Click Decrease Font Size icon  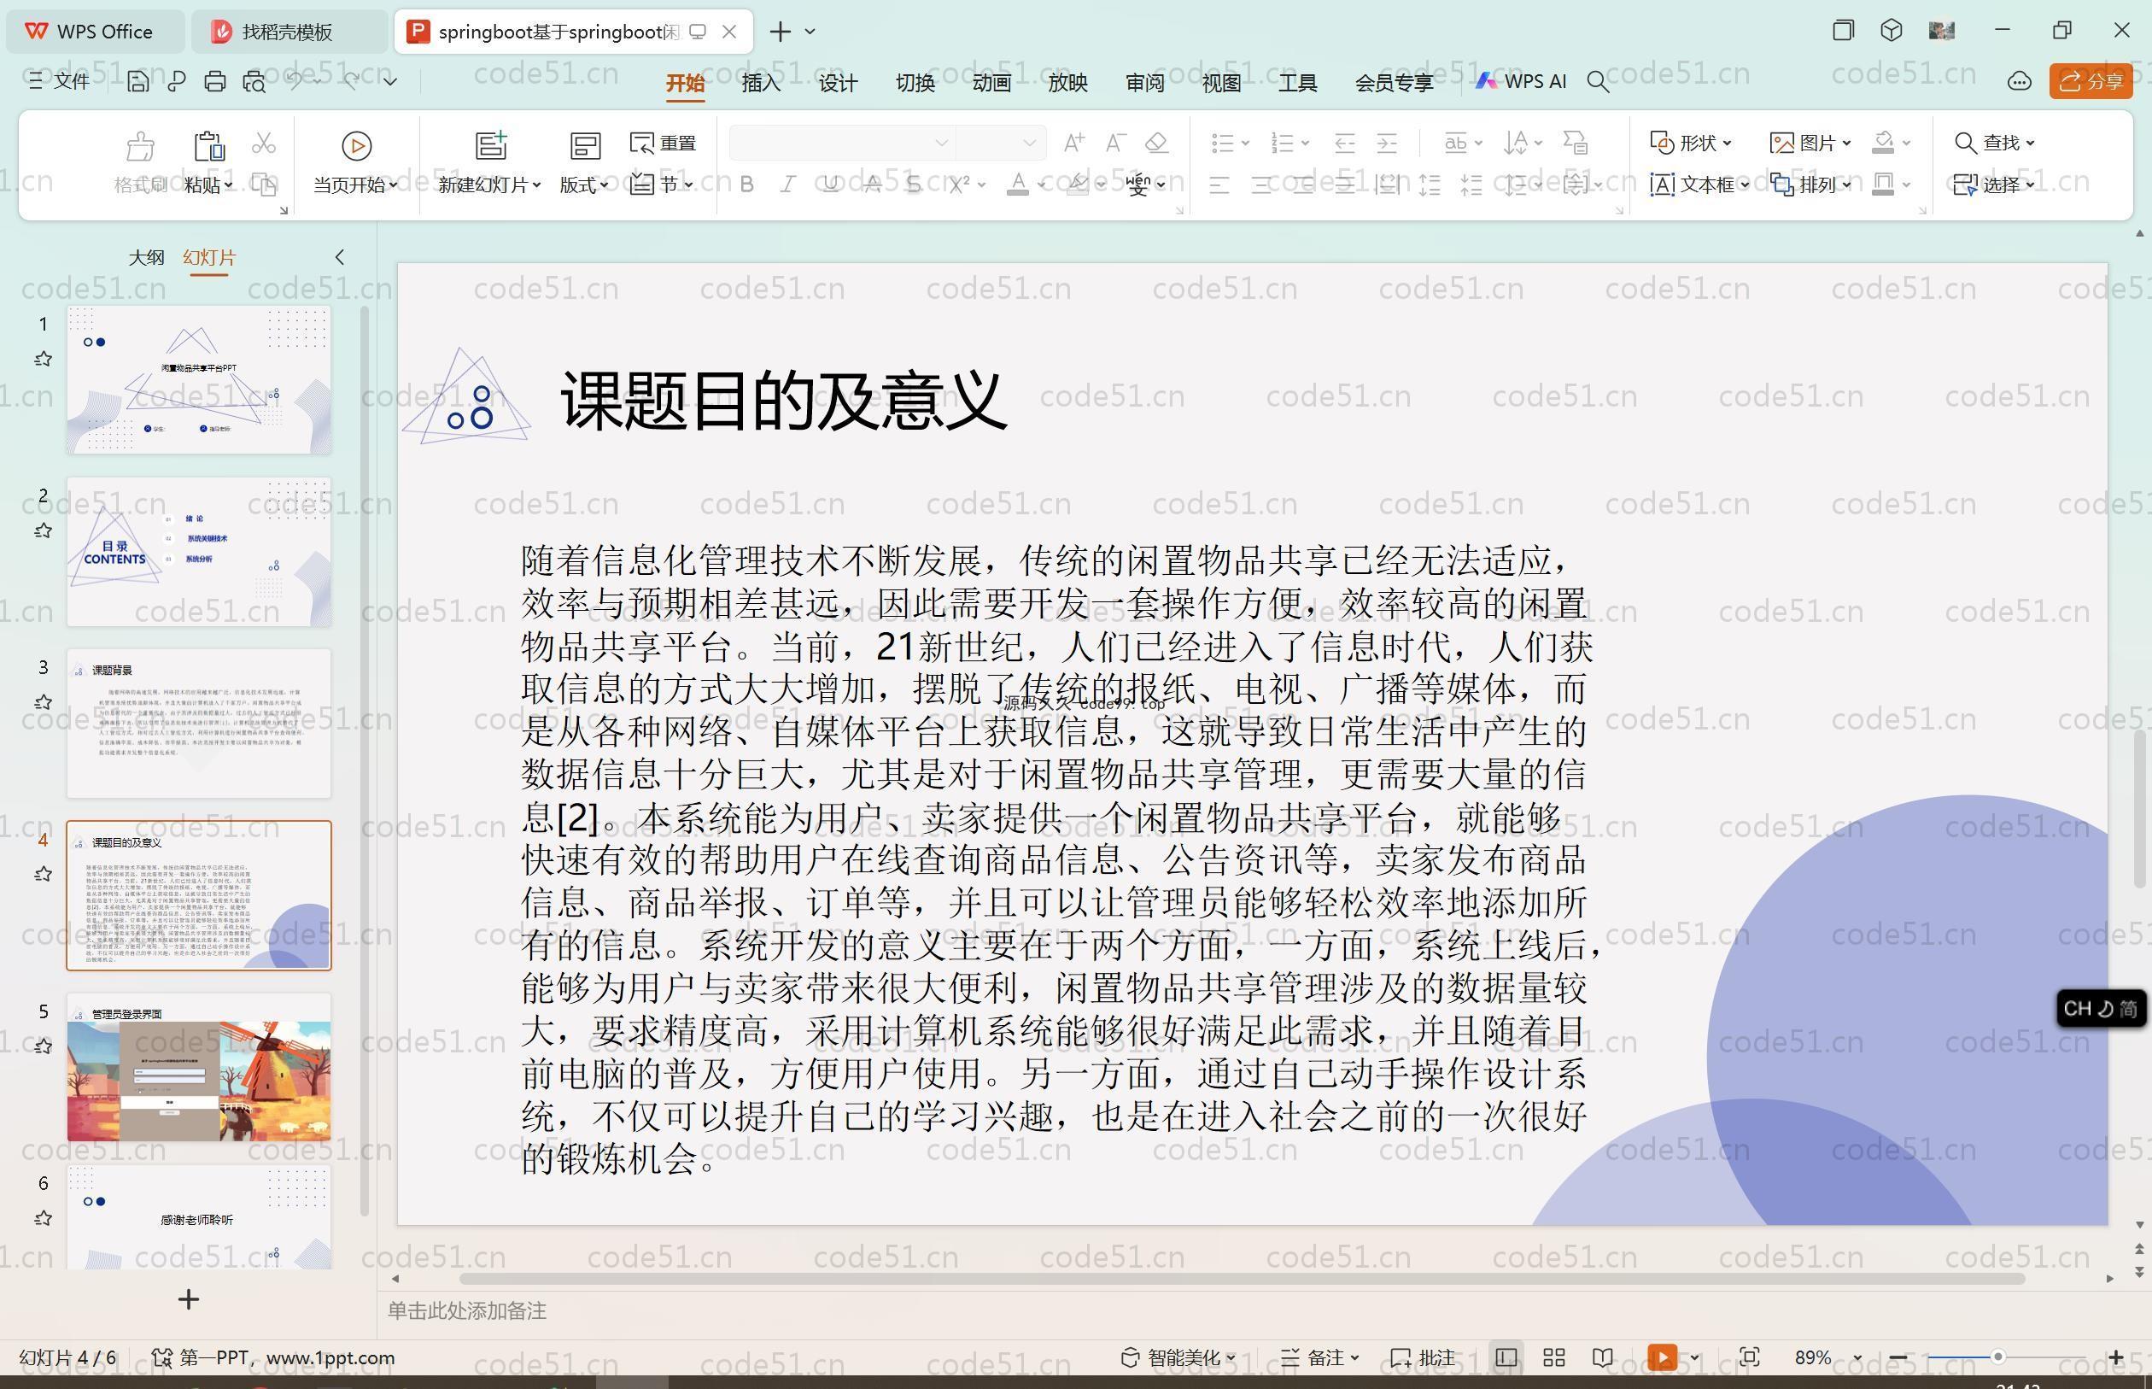(1115, 143)
